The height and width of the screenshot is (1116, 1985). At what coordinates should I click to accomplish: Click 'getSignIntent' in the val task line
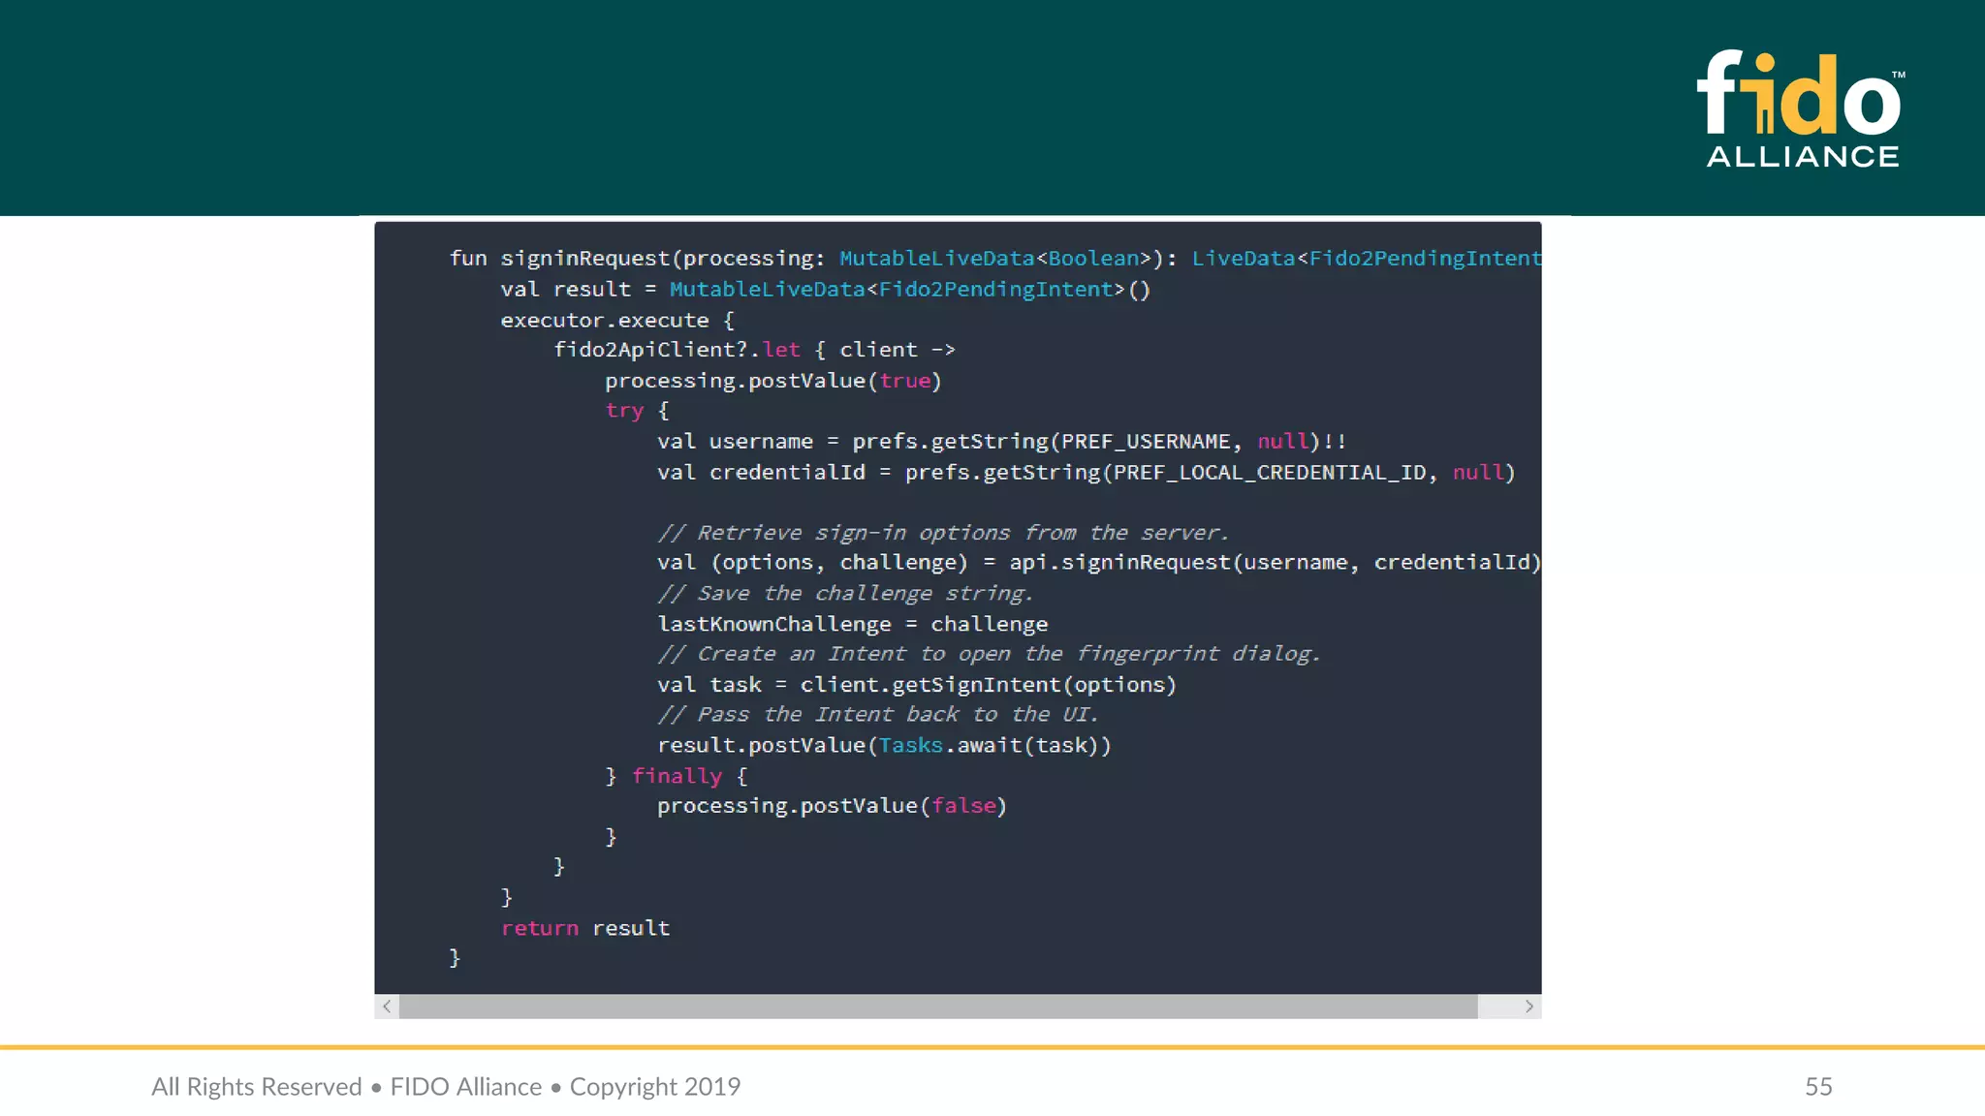(x=976, y=685)
